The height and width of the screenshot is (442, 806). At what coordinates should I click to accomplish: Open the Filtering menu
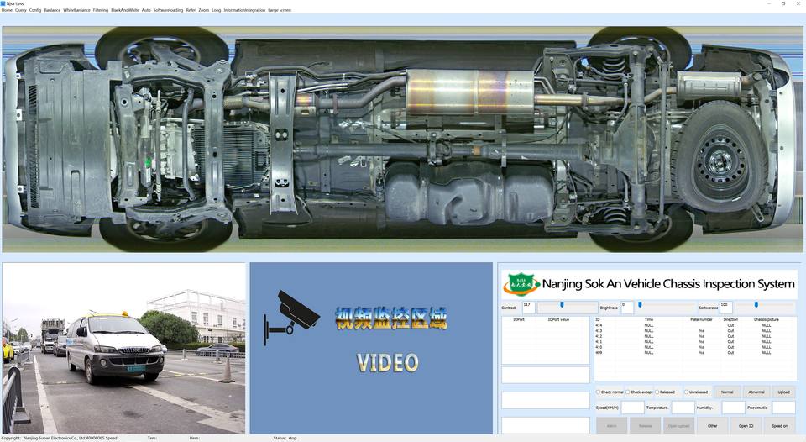coord(100,10)
